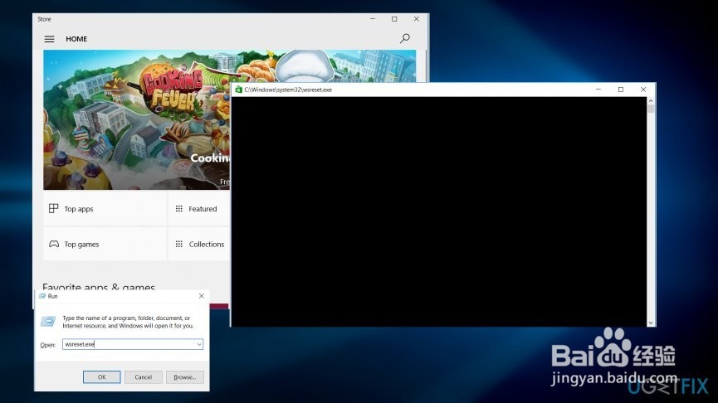The image size is (718, 403).
Task: Open Top apps in Store
Action: tap(105, 209)
